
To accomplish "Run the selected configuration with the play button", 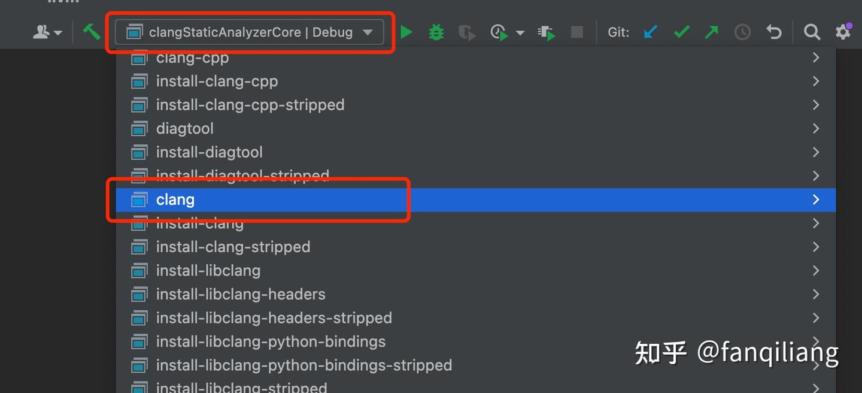I will click(406, 32).
